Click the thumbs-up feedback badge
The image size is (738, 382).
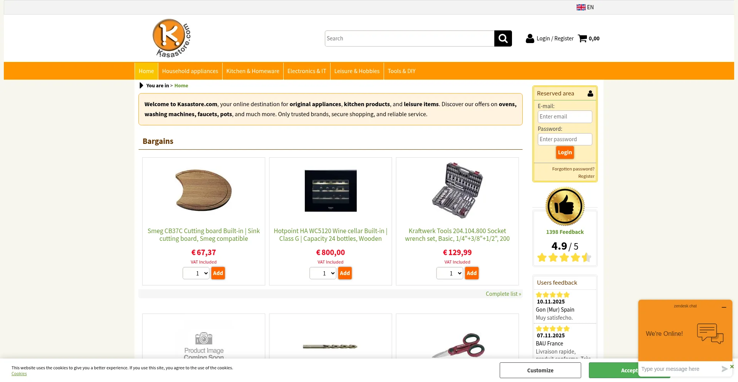pyautogui.click(x=565, y=206)
